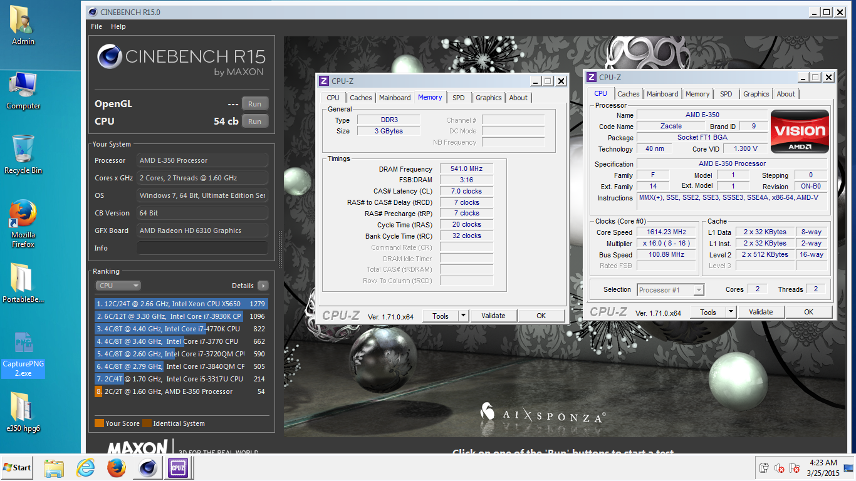This screenshot has width=856, height=481.
Task: Expand Tools dropdown arrow in right CPU-Z window
Action: click(731, 313)
